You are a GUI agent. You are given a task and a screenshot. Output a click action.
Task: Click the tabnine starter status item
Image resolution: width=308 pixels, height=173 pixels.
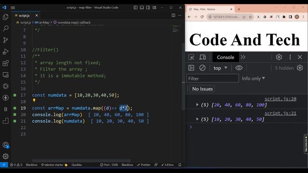click(x=54, y=165)
